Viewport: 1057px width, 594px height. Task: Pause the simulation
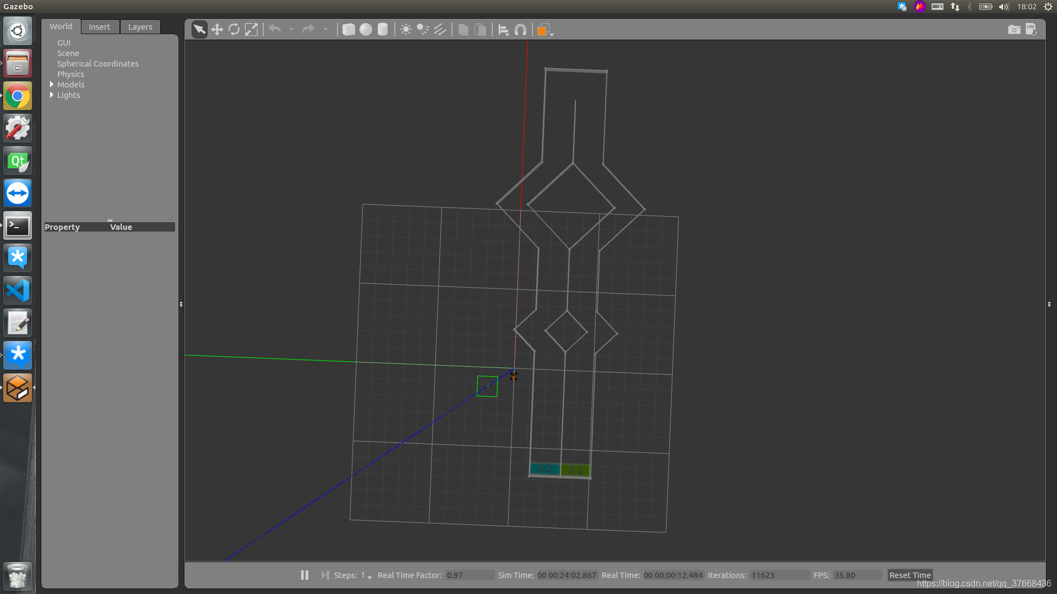pyautogui.click(x=304, y=575)
